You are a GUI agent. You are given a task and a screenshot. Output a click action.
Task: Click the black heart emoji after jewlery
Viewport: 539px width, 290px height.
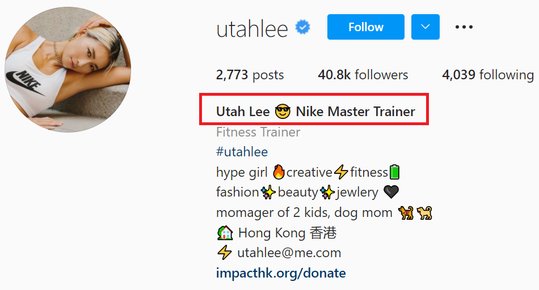391,192
